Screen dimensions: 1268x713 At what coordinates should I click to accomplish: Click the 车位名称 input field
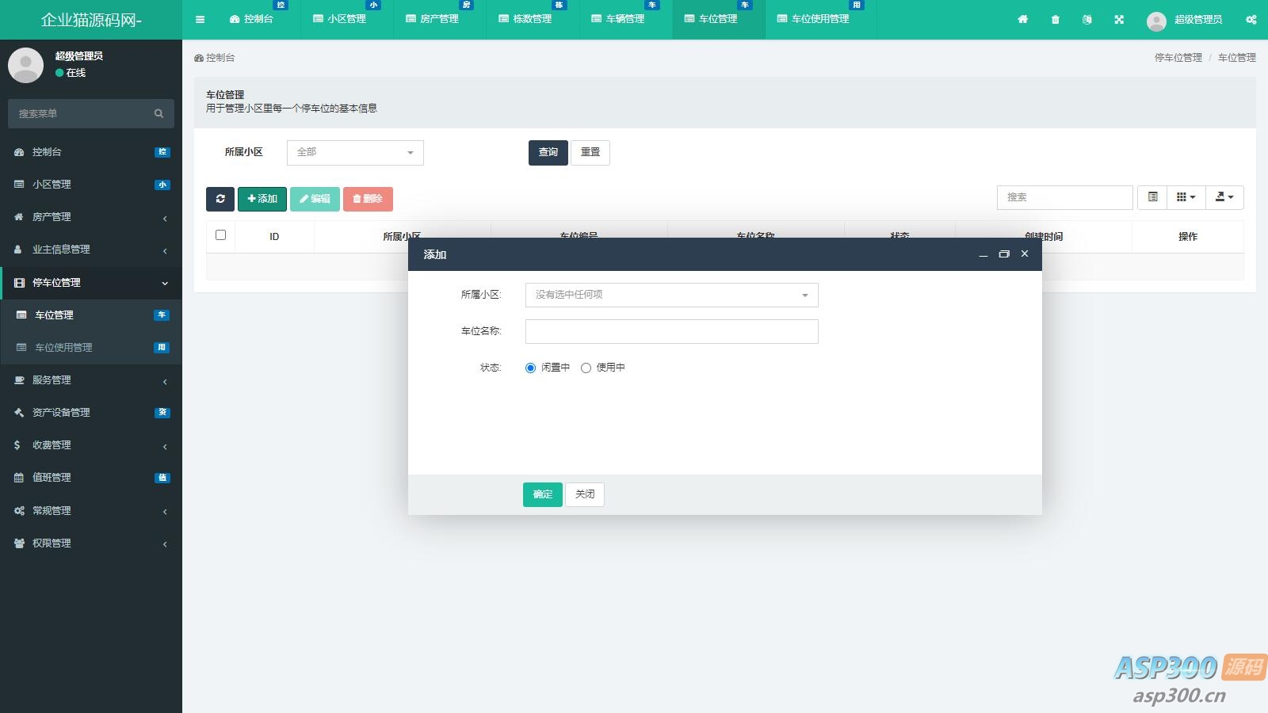click(x=671, y=331)
